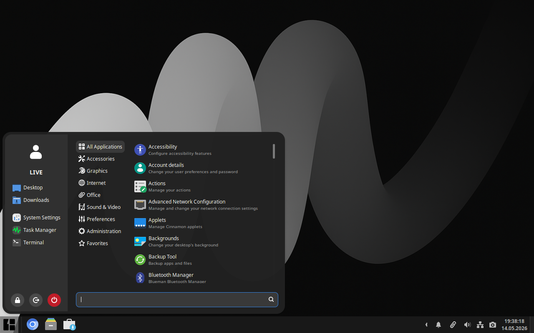Open the file manager from taskbar
Image resolution: width=534 pixels, height=333 pixels.
(51, 325)
